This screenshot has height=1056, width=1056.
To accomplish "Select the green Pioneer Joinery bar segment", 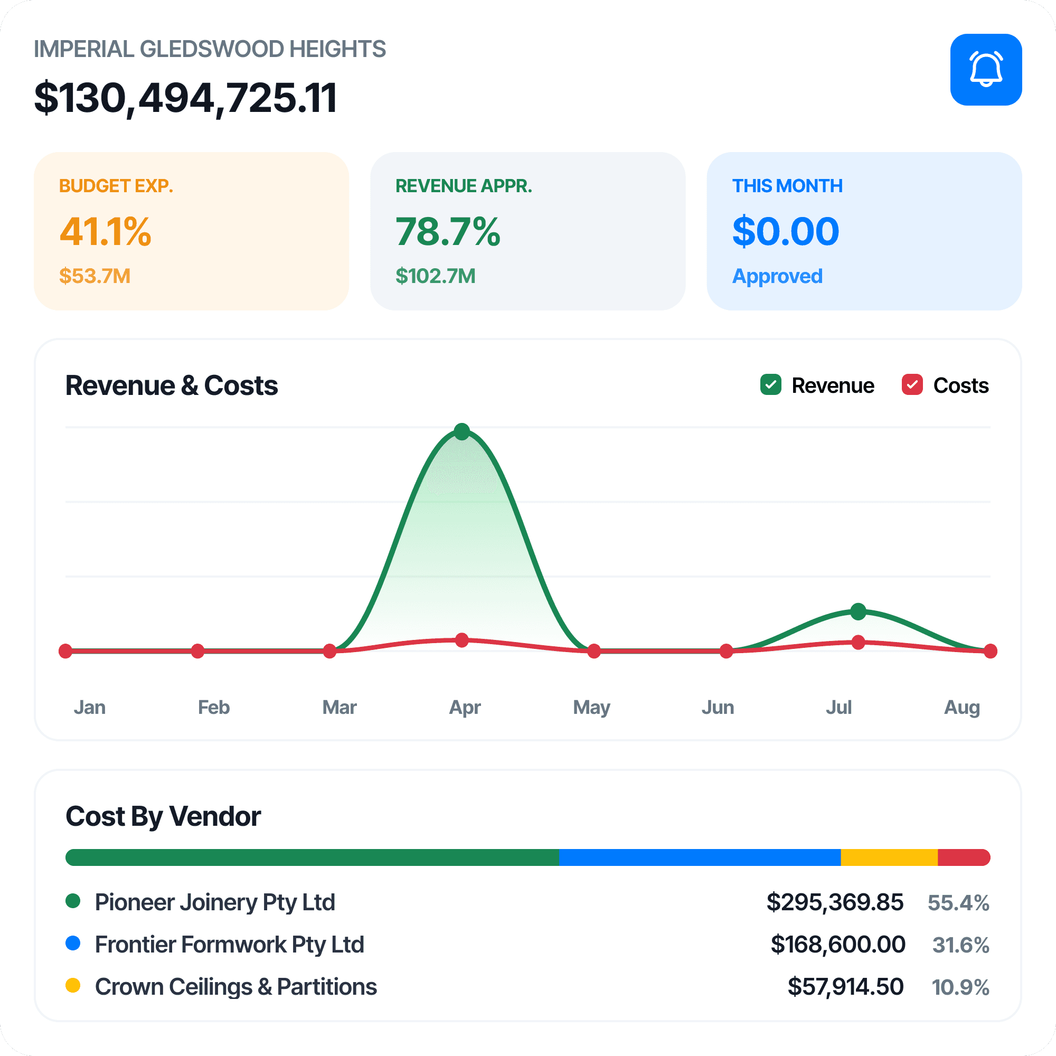I will pyautogui.click(x=312, y=857).
